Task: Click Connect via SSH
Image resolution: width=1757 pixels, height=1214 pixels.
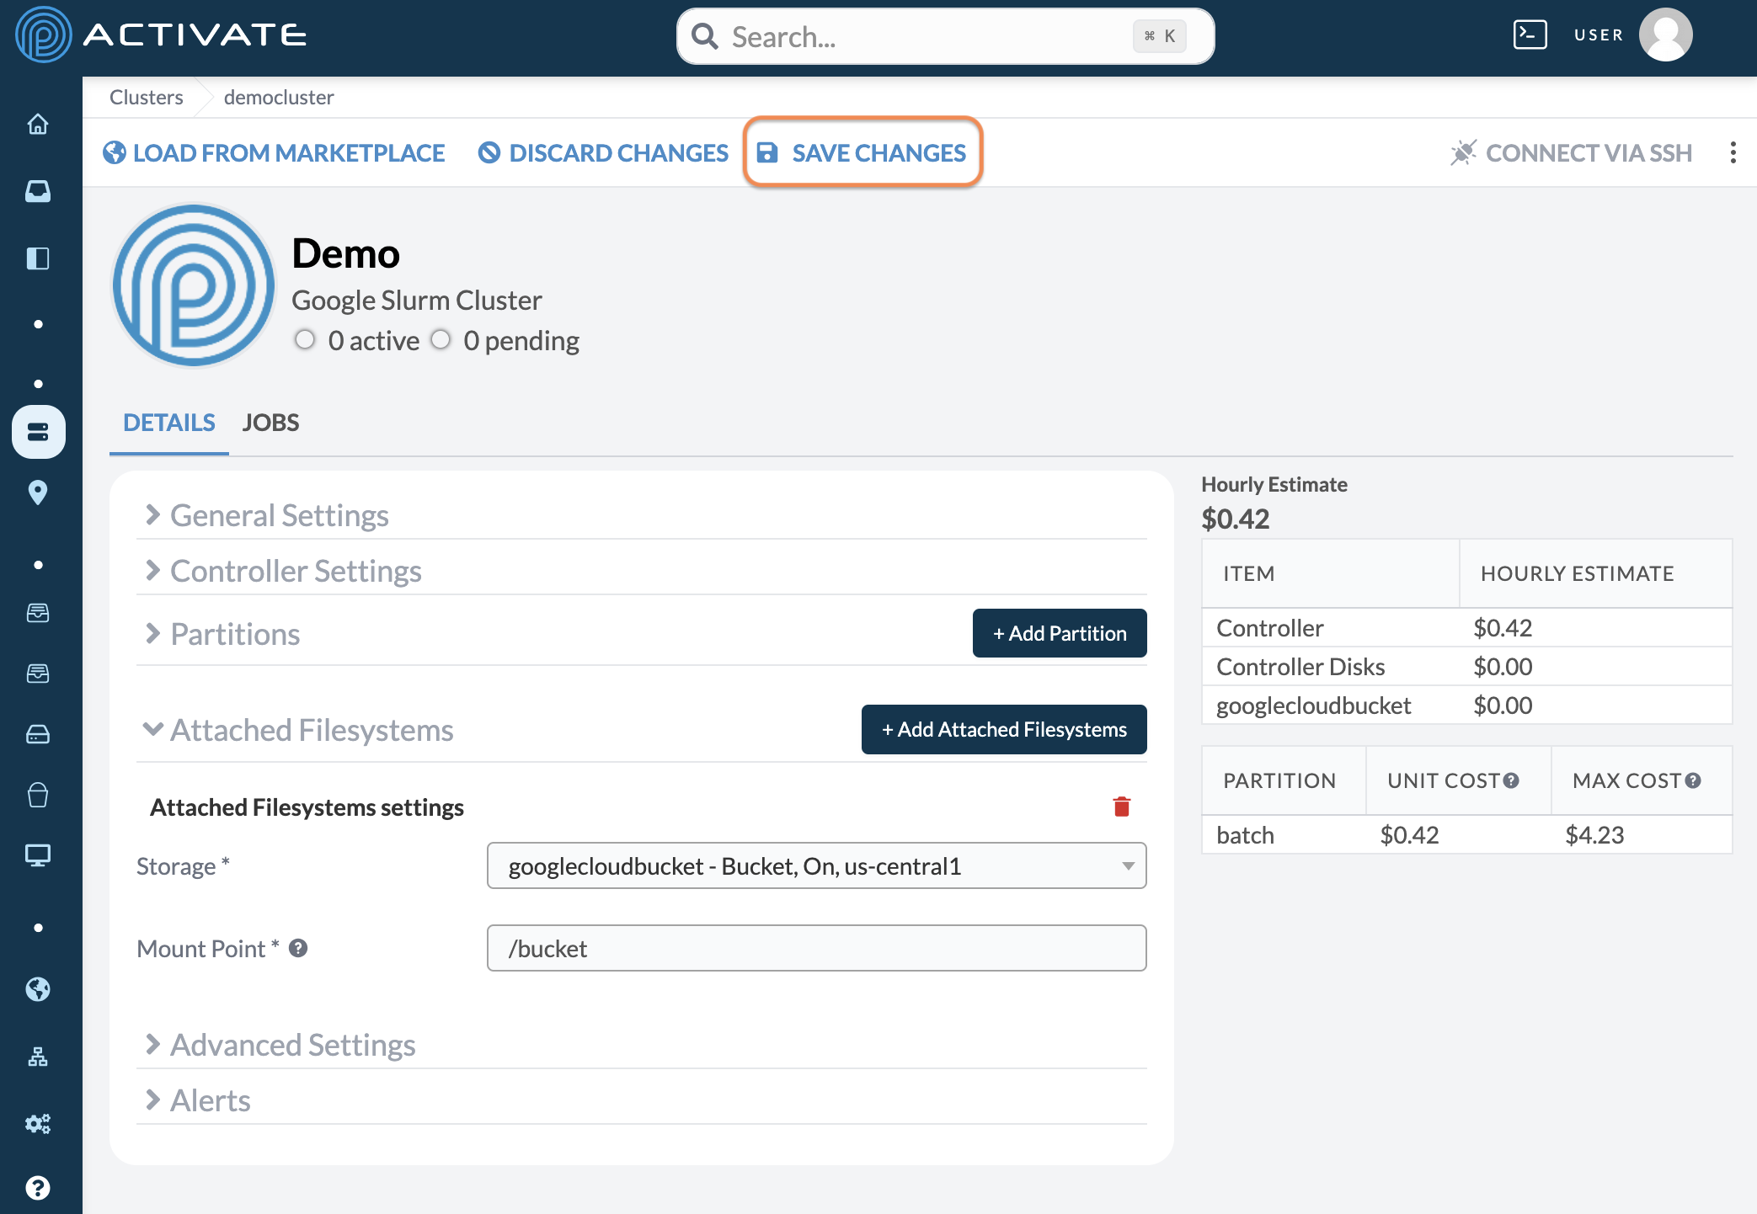Action: 1571,152
